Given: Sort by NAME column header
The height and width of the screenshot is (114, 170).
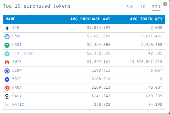Looking at the screenshot, I should click(x=11, y=19).
